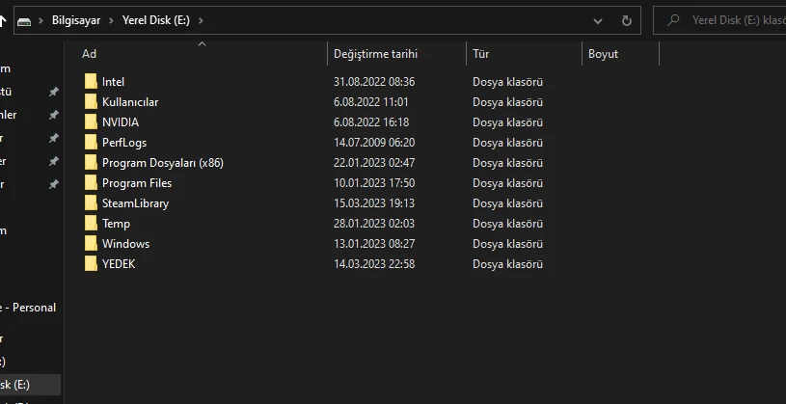Select the YEDEK folder icon
Image resolution: width=786 pixels, height=404 pixels.
[x=91, y=263]
